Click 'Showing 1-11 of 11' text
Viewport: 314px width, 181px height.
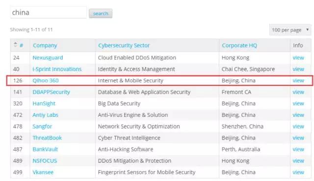click(31, 29)
